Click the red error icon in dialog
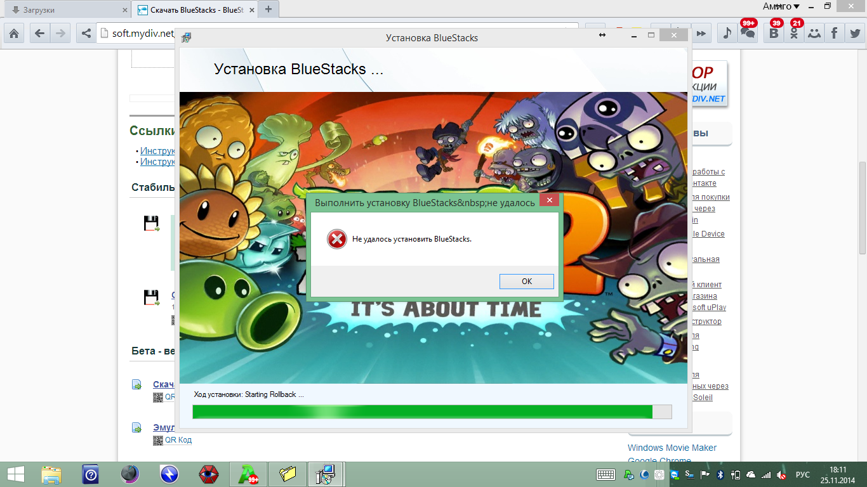The image size is (867, 487). click(336, 239)
